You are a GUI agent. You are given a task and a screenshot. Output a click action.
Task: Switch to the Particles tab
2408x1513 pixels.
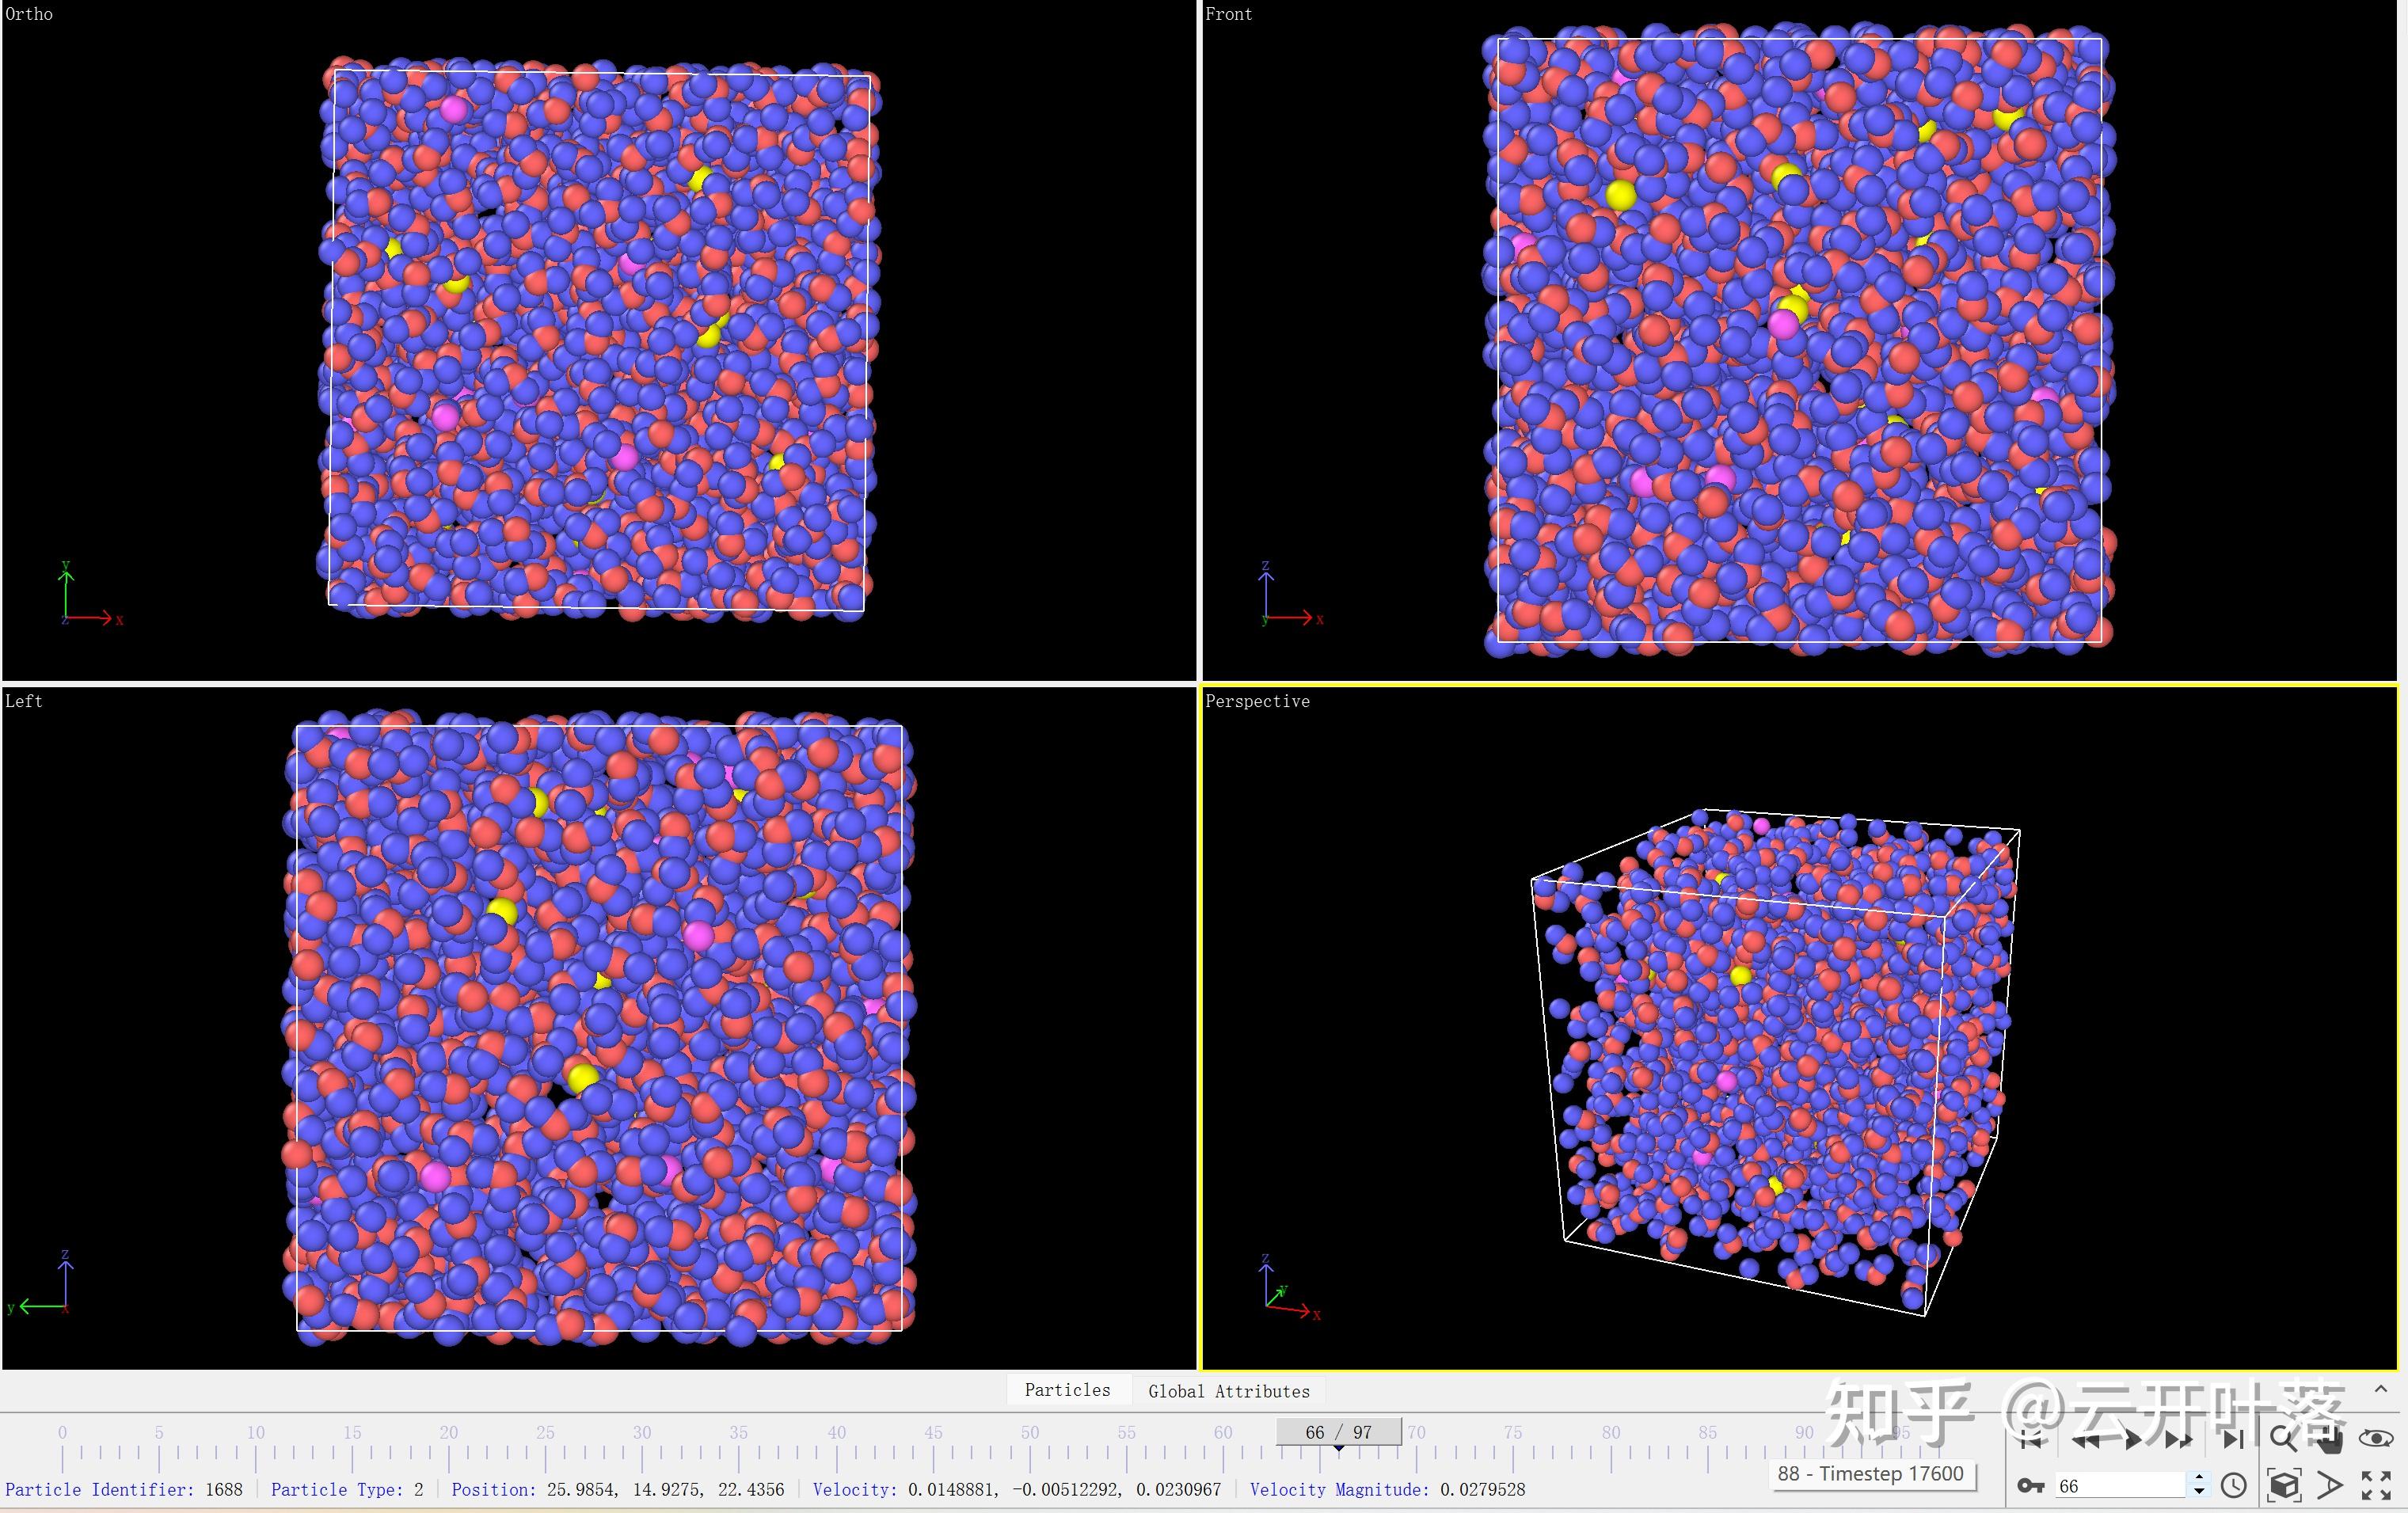[x=1067, y=1390]
